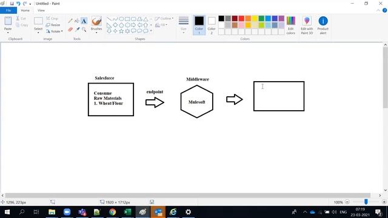
Task: Click the horizontal scrollbar track
Action: 188,195
